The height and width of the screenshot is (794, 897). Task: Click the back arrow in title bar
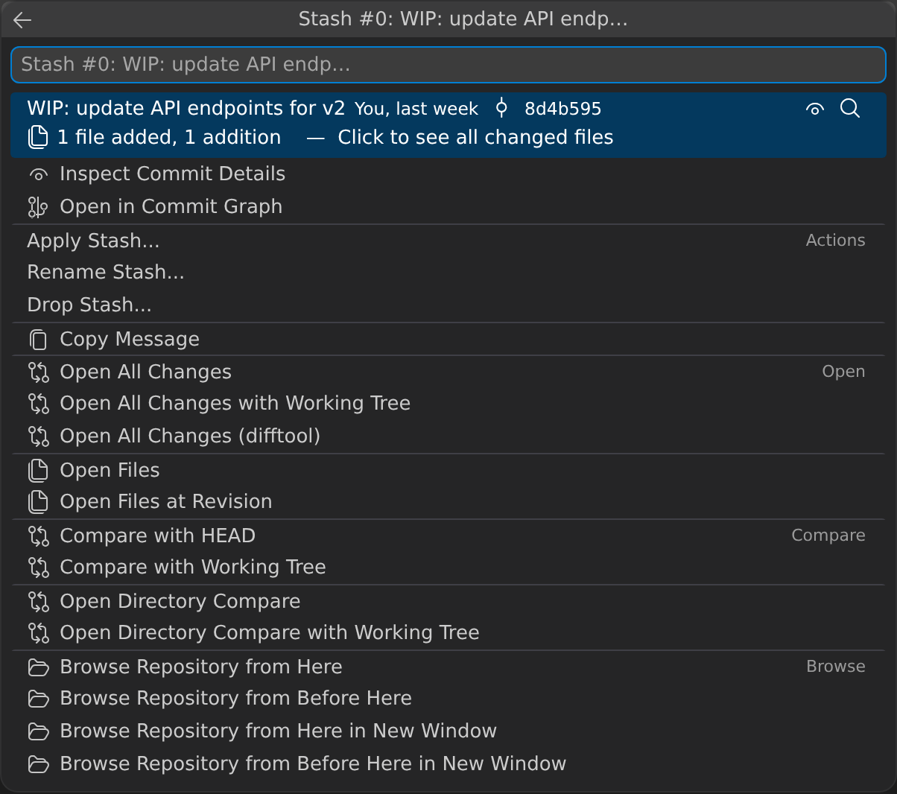point(22,20)
